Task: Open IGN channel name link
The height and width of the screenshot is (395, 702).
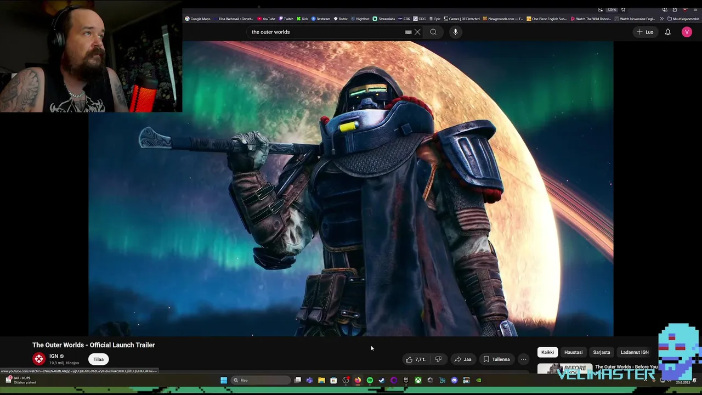Action: coord(54,356)
